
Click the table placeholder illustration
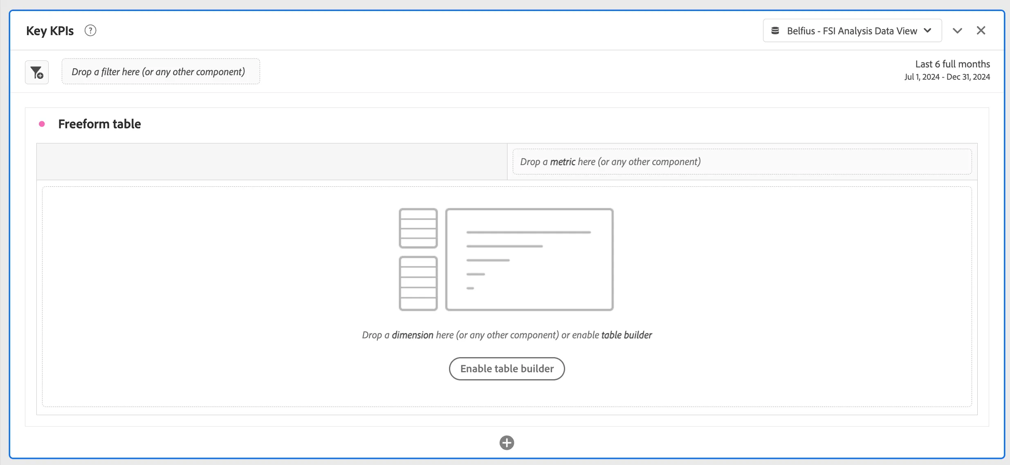coord(506,259)
